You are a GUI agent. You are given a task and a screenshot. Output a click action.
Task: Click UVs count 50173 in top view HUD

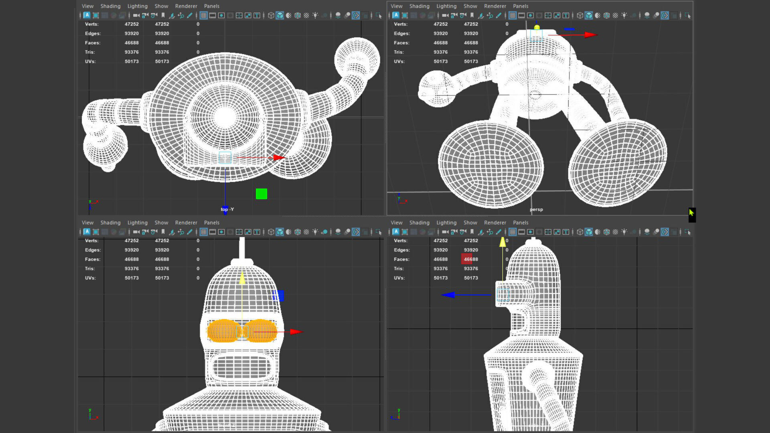tap(132, 61)
